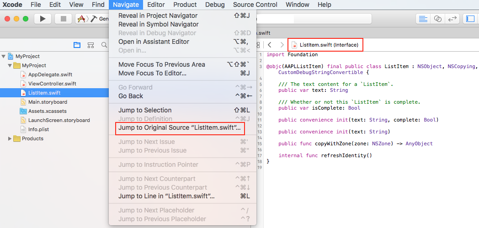Switch to the Standard editor view
The image size is (479, 228).
click(423, 19)
